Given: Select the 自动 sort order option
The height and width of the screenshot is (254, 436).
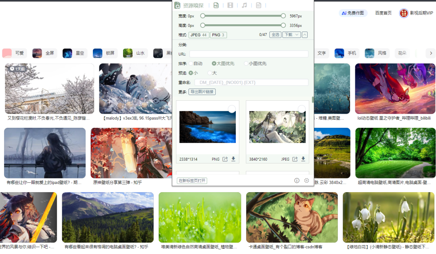Looking at the screenshot, I should point(191,63).
